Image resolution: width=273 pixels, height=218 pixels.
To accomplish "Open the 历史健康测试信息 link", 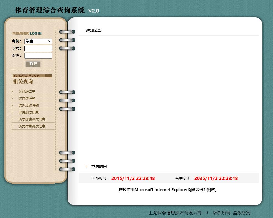I will pyautogui.click(x=32, y=119).
